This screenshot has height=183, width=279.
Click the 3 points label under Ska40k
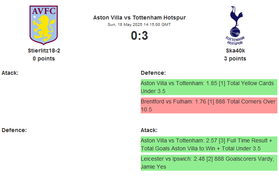pos(235,58)
